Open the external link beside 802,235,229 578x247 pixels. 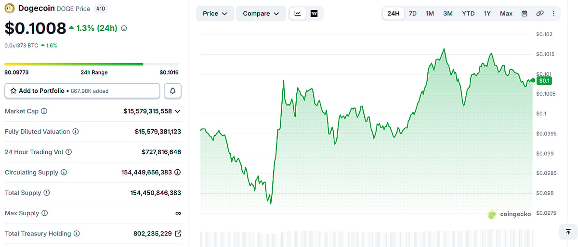point(178,234)
